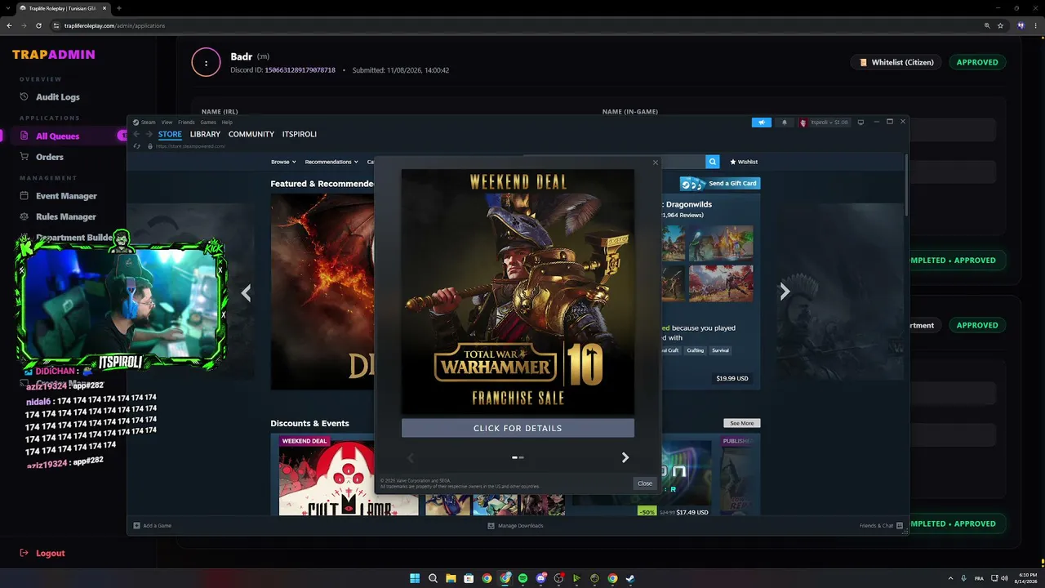Image resolution: width=1045 pixels, height=588 pixels.
Task: Switch to Steam via the taskbar icon
Action: pyautogui.click(x=630, y=578)
